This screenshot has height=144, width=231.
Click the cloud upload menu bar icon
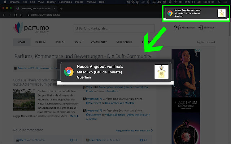coord(159,2)
